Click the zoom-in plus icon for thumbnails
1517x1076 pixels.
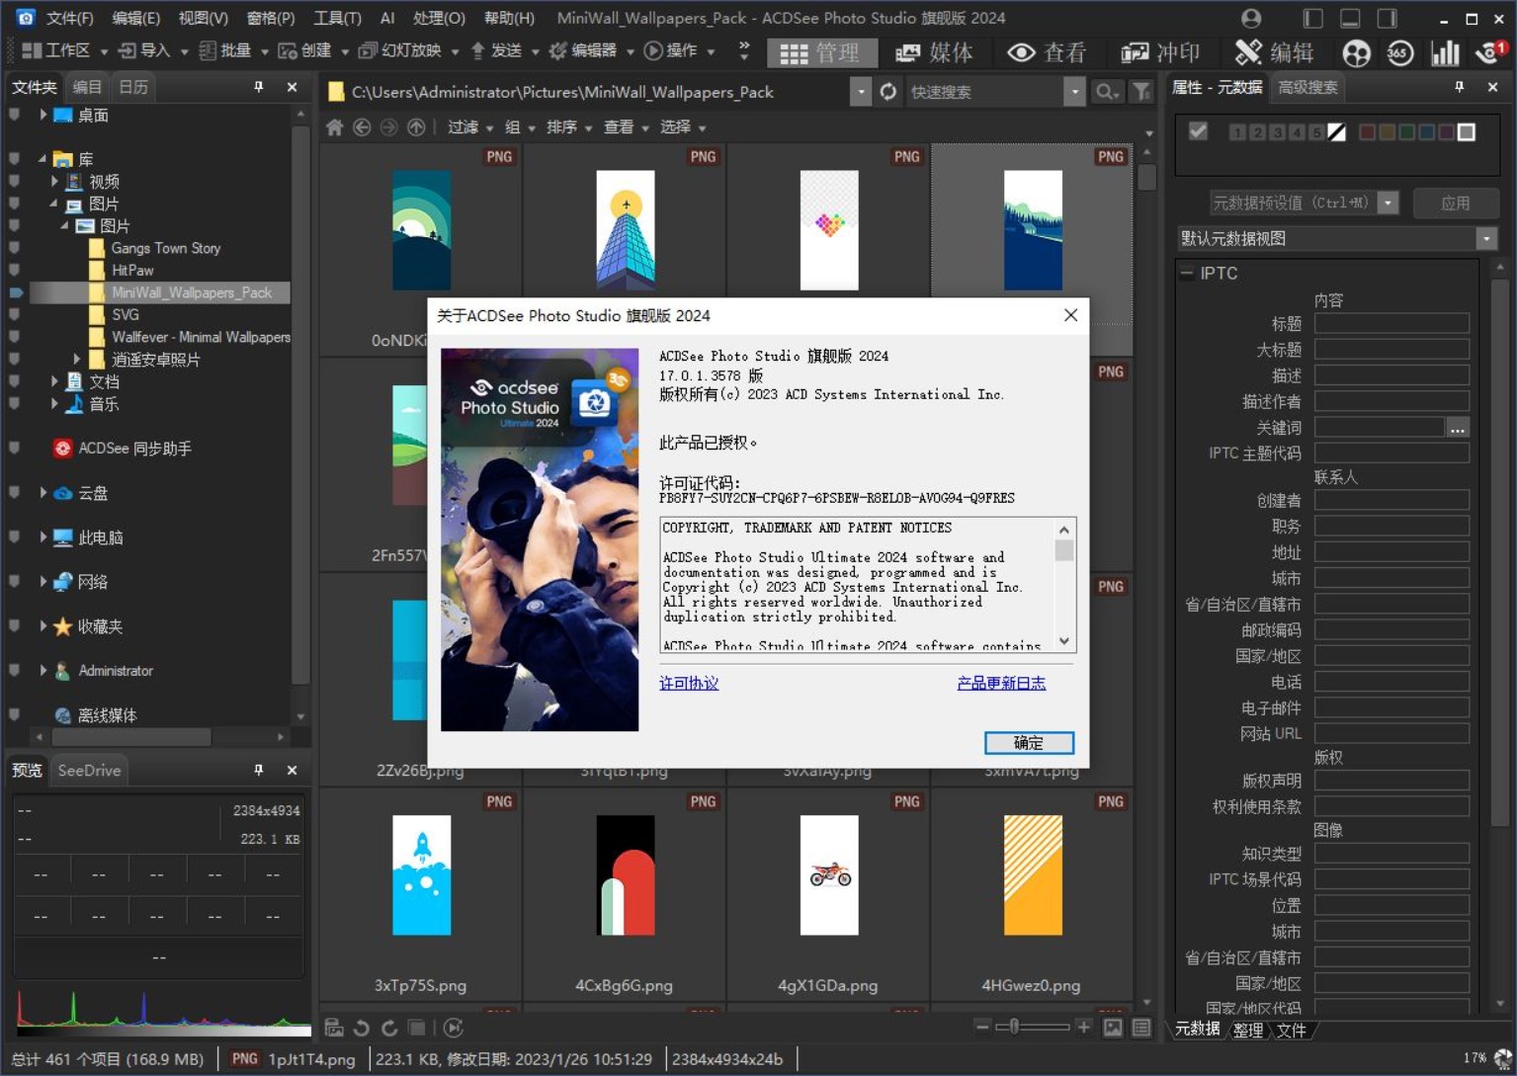[1083, 1027]
